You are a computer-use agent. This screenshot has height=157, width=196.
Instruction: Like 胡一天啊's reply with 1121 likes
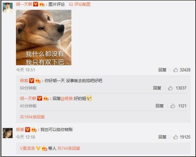pyautogui.click(x=173, y=106)
